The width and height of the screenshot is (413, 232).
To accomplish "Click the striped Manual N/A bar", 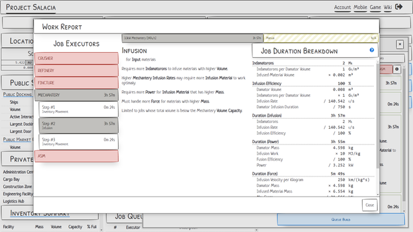I will pos(321,38).
